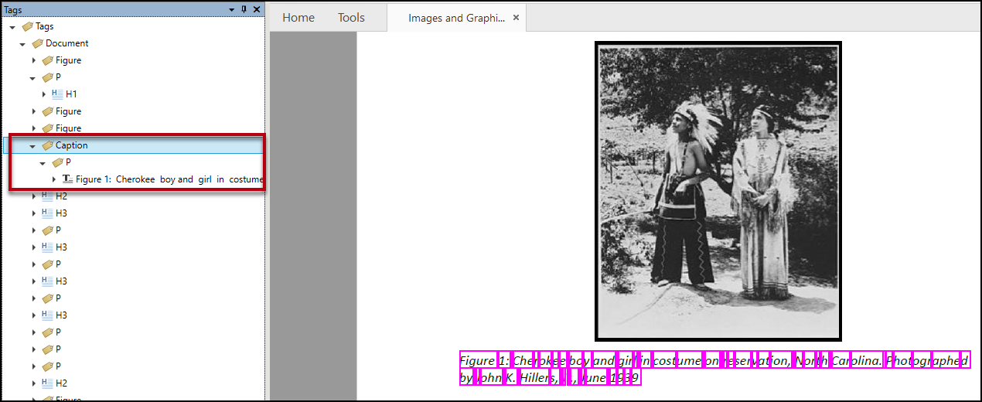Select the H1 tag label
This screenshot has height=402, width=982.
[71, 94]
